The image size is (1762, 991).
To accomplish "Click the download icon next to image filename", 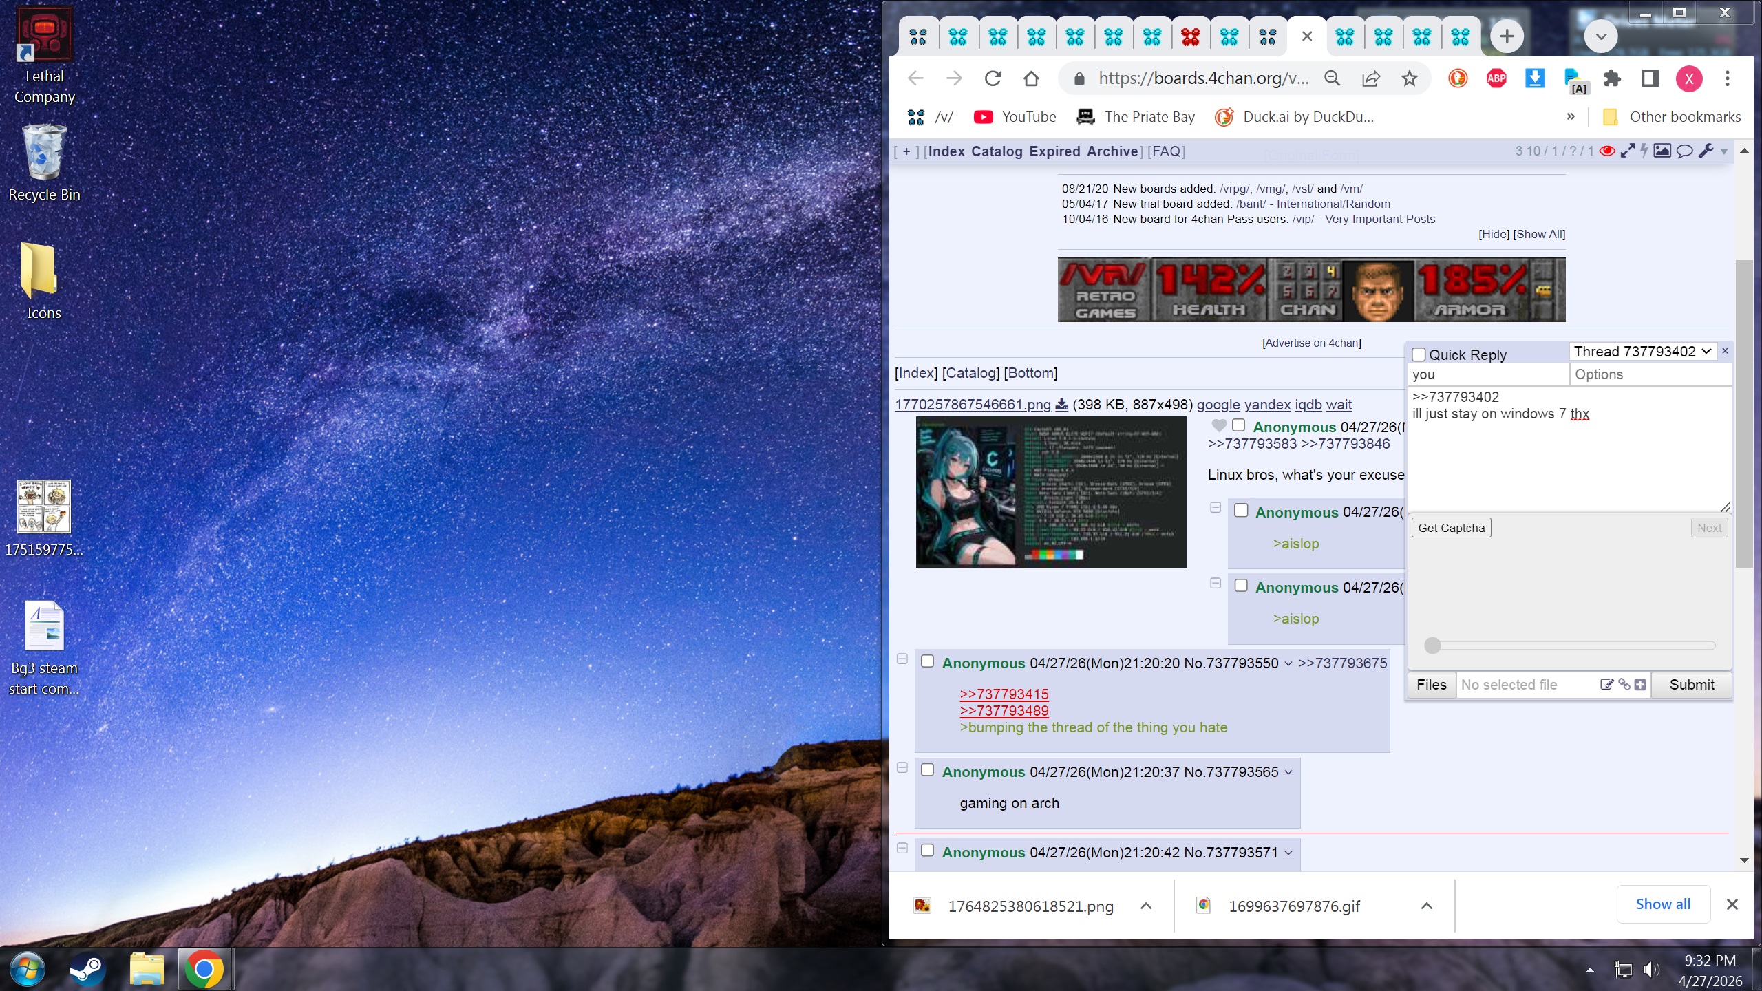I will pyautogui.click(x=1062, y=405).
